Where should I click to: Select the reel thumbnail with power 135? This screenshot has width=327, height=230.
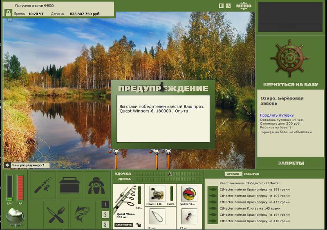pyautogui.click(x=157, y=194)
